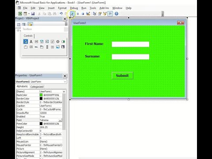Select the Frame control in Toolbox
The height and width of the screenshot is (159, 212).
[x=26, y=47]
